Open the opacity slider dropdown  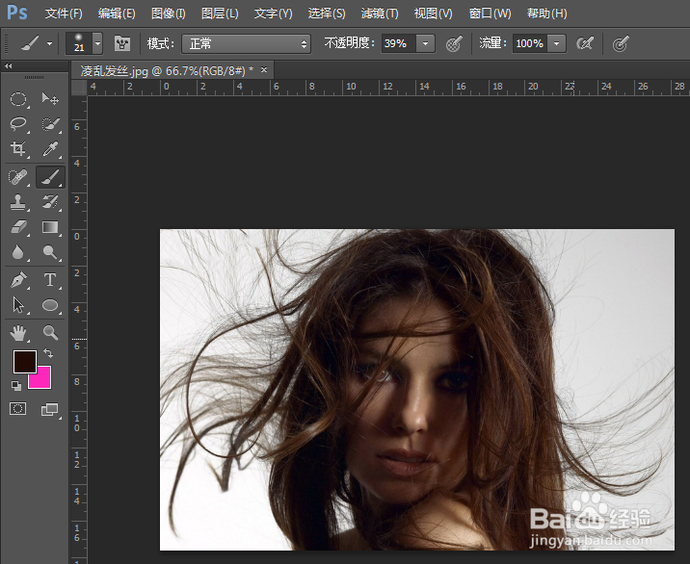click(x=426, y=44)
